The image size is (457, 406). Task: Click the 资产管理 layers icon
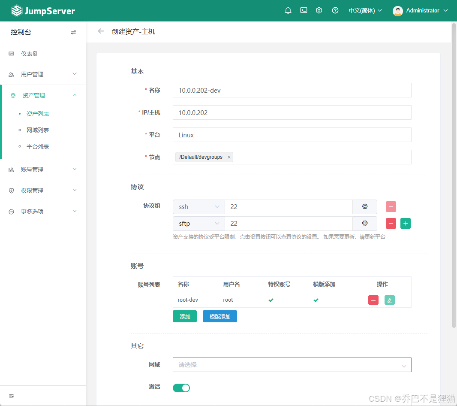point(13,95)
